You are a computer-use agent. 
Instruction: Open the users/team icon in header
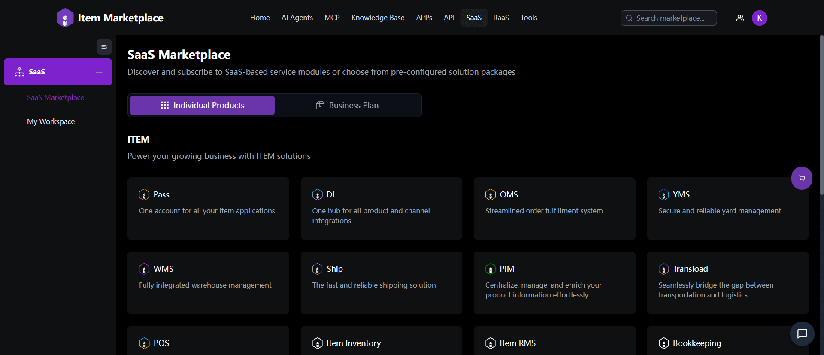tap(740, 18)
